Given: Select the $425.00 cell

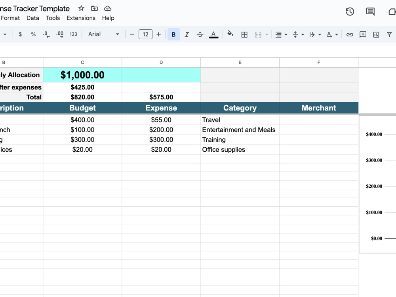Looking at the screenshot, I should (x=82, y=87).
